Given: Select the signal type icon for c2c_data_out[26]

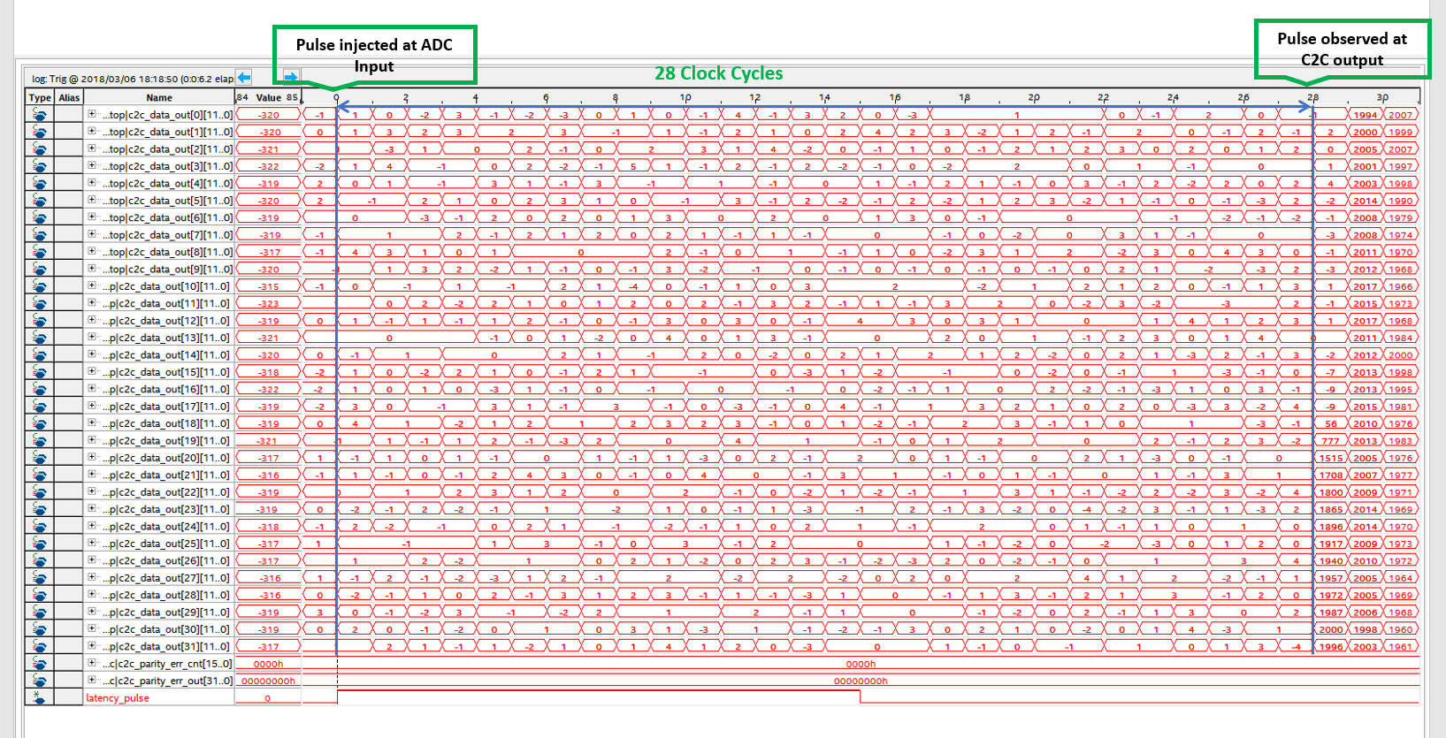Looking at the screenshot, I should (40, 560).
